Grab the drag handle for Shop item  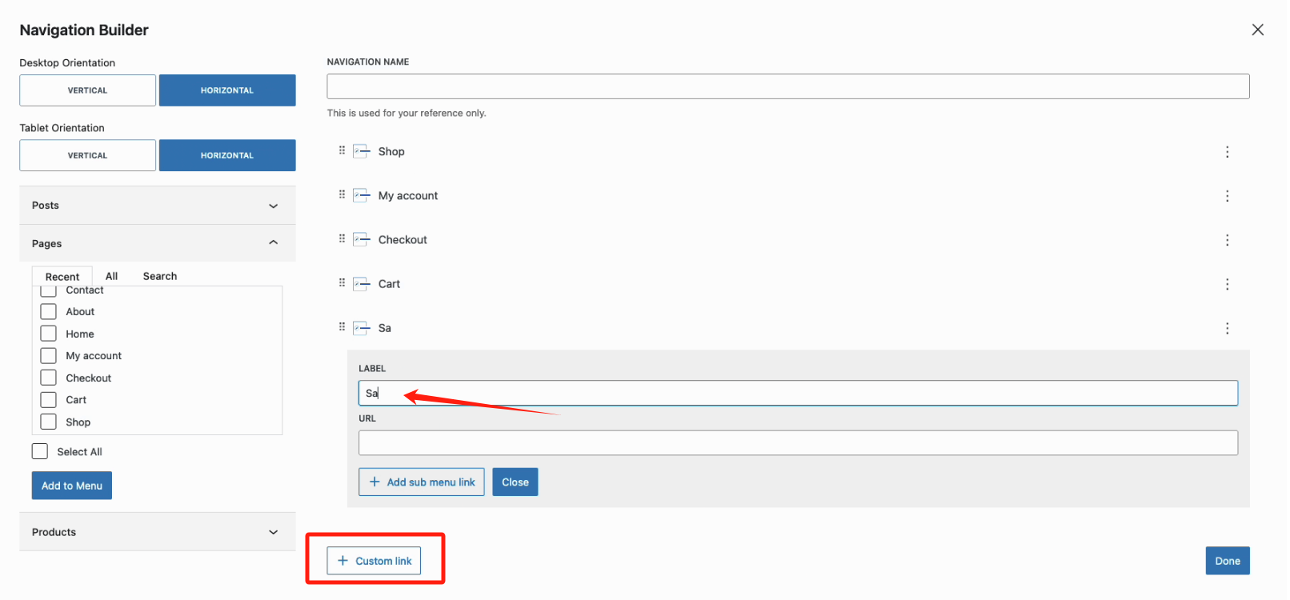(x=342, y=150)
